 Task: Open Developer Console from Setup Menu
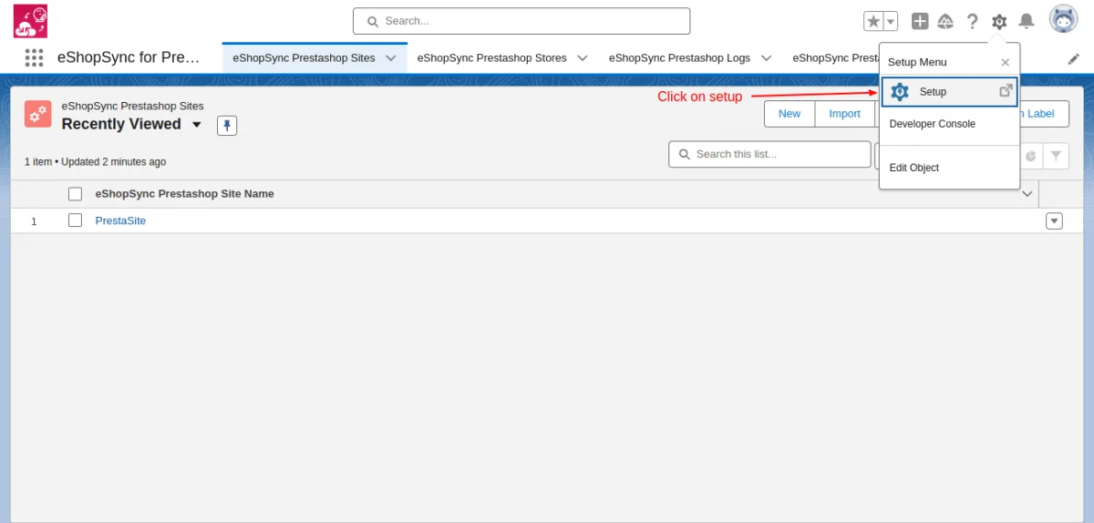pyautogui.click(x=932, y=124)
